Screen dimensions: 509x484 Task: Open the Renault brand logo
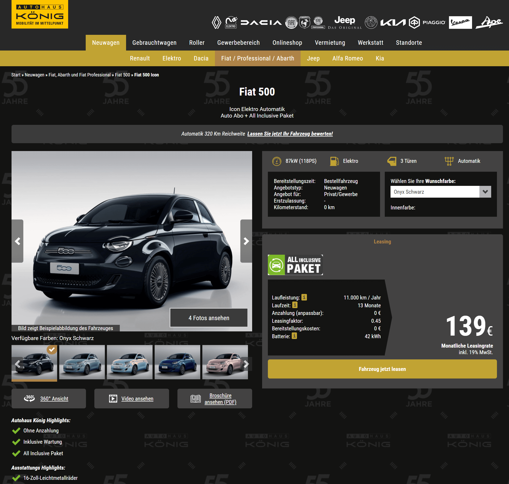click(216, 23)
